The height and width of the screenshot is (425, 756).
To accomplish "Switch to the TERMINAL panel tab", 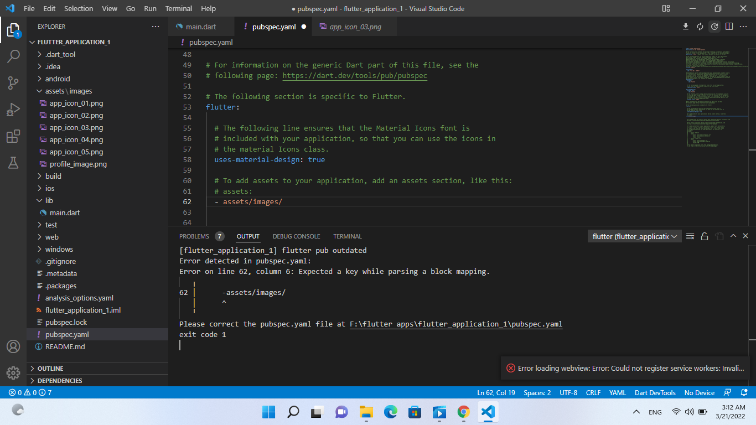I will point(348,236).
